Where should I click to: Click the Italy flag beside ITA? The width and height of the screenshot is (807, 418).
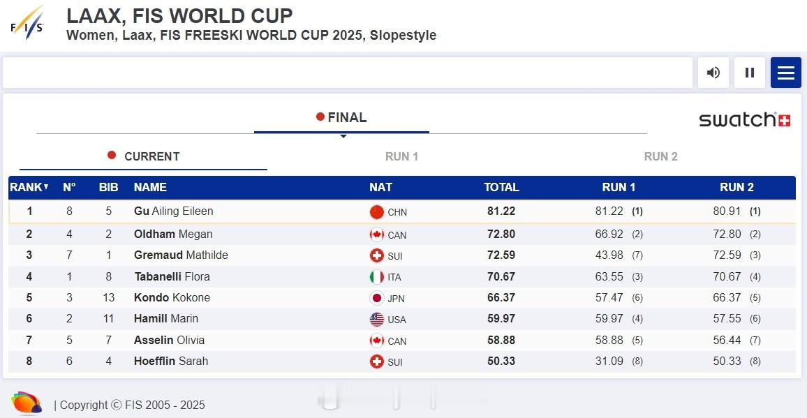tap(377, 277)
